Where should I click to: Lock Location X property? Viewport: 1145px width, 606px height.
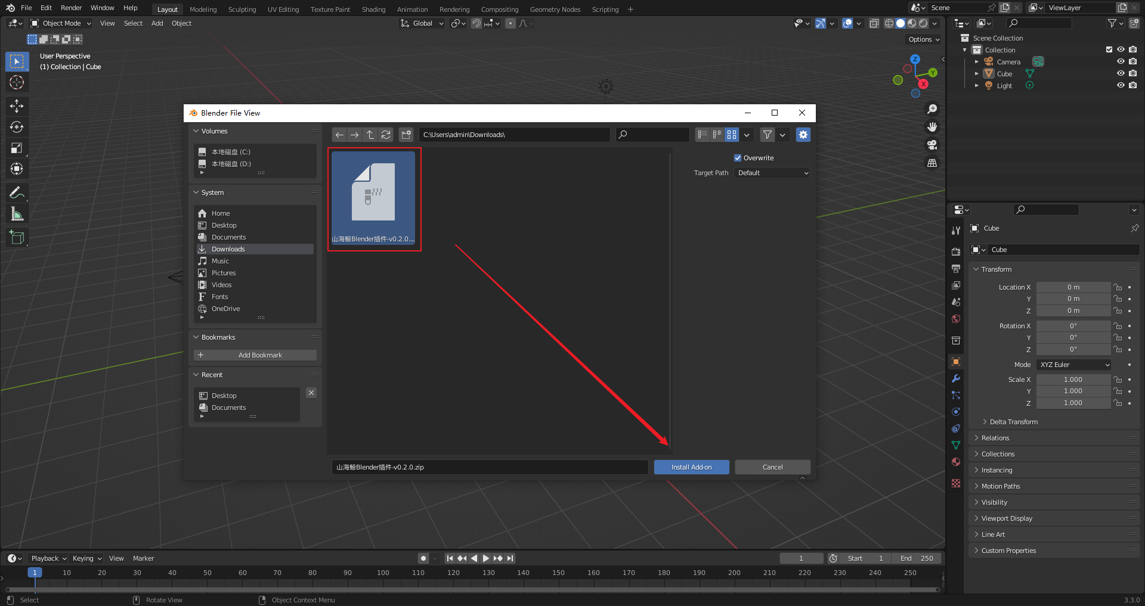[1118, 287]
